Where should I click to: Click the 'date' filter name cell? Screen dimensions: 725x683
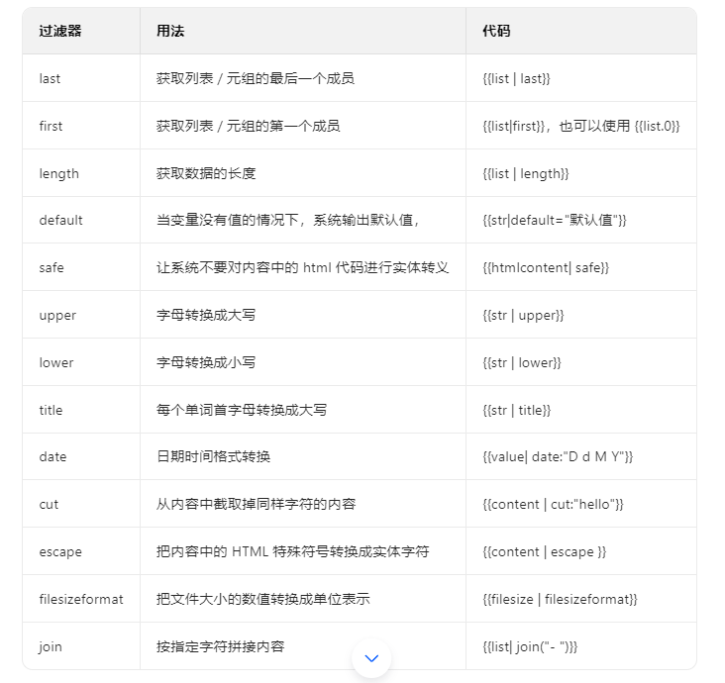(x=52, y=456)
